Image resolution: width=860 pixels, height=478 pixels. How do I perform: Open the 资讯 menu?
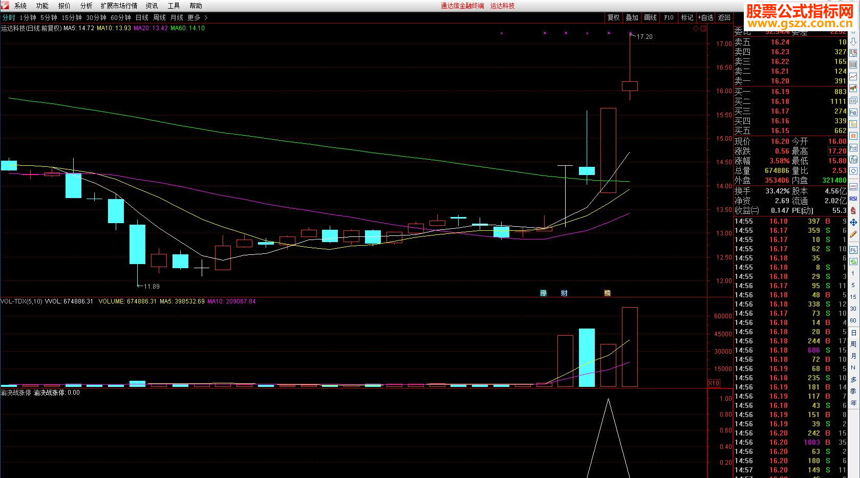(152, 6)
